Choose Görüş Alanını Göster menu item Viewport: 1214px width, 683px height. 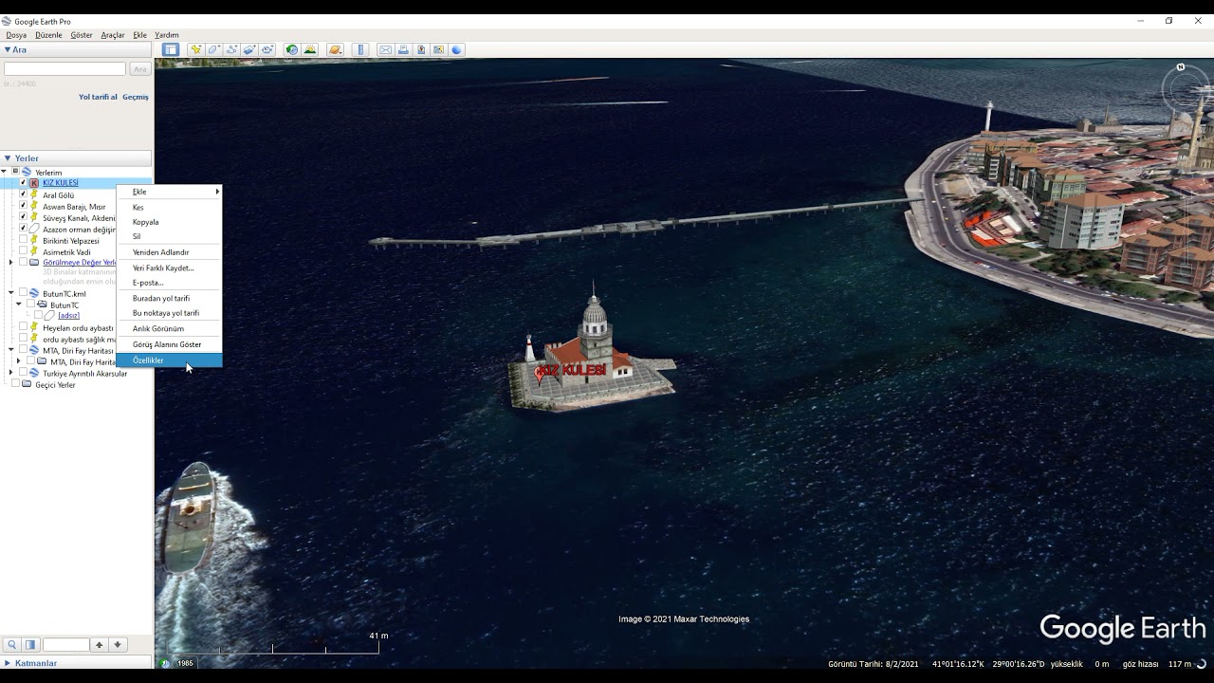tap(169, 344)
